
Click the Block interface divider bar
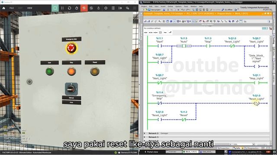pos(208,25)
